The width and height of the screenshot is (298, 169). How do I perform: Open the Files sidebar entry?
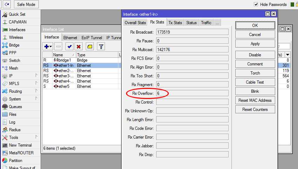click(9, 114)
